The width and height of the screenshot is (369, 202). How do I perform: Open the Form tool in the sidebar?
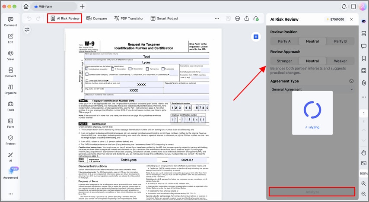click(10, 123)
